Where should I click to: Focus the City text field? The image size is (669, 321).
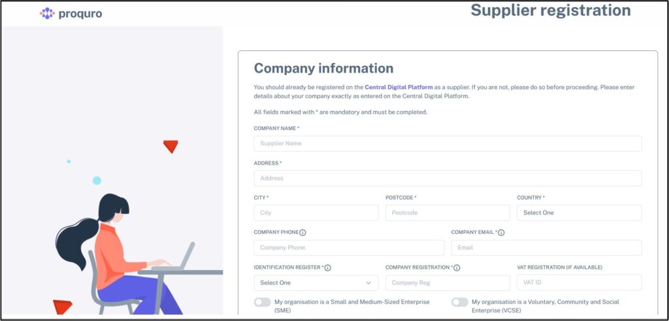[316, 213]
